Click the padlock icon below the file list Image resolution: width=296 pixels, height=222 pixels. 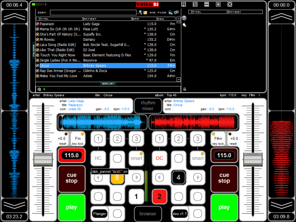pos(185,89)
